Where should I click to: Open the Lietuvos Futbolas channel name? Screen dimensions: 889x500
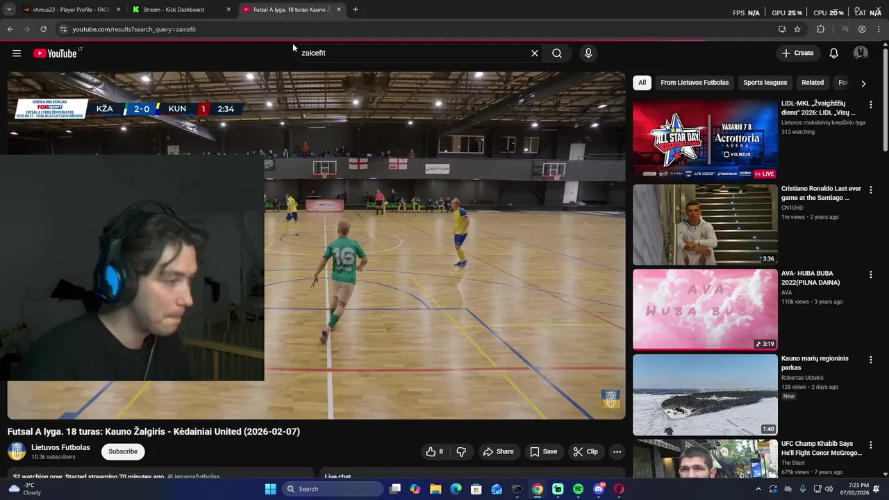point(60,447)
